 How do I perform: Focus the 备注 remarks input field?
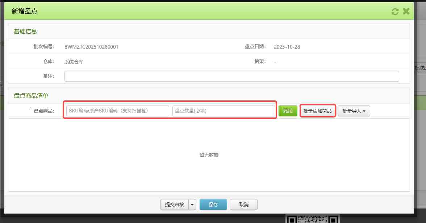231,76
